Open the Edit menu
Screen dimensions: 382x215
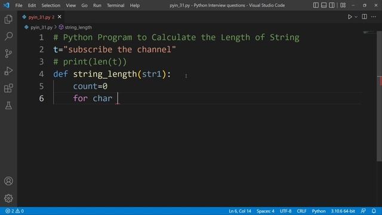pos(32,5)
